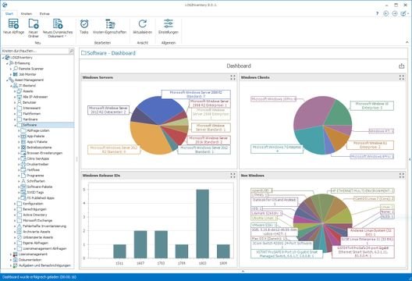This screenshot has width=412, height=281.
Task: Maximize the Windows Servers chart panel
Action: pyautogui.click(x=233, y=77)
